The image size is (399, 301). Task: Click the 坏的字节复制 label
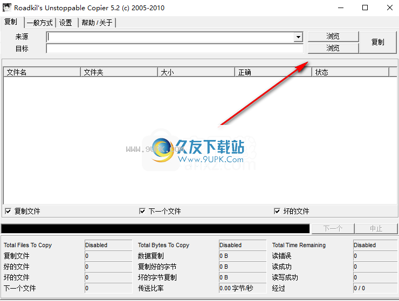click(x=157, y=277)
